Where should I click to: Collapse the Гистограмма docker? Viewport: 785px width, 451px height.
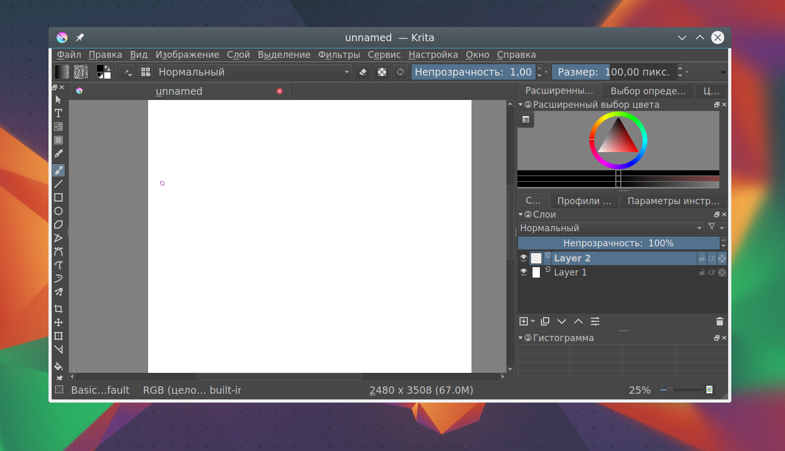point(521,337)
